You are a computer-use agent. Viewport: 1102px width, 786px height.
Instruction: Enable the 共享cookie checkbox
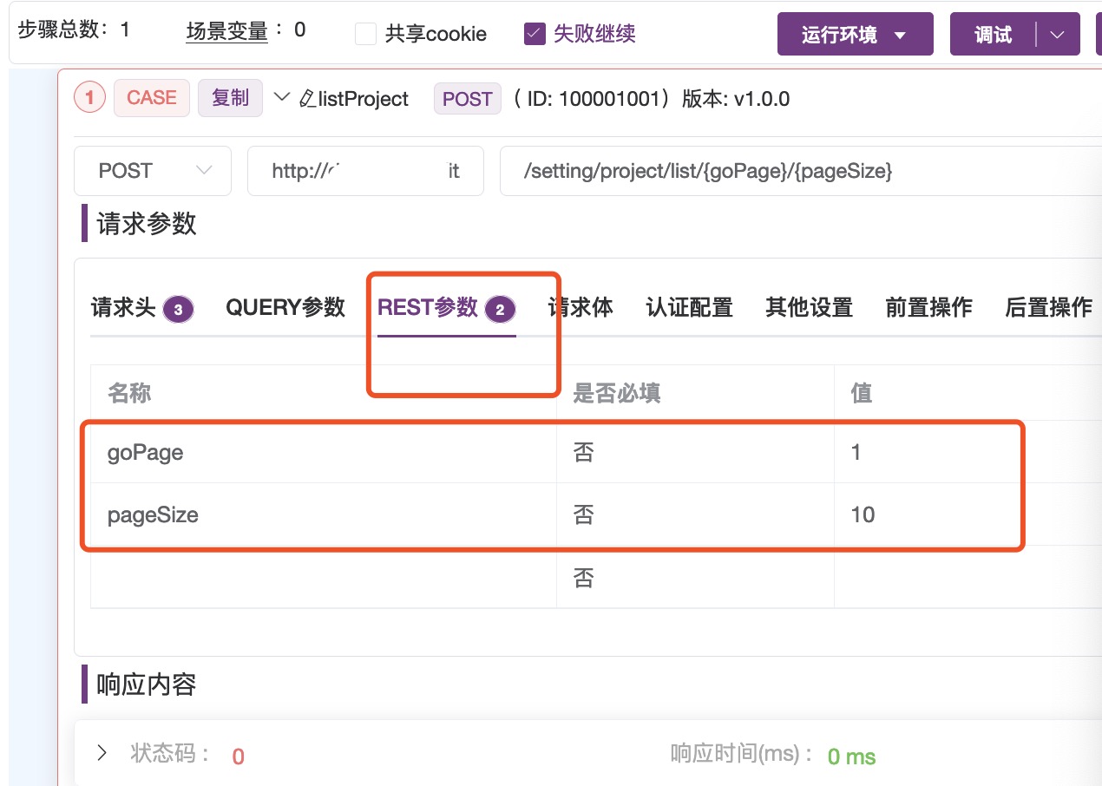point(365,33)
